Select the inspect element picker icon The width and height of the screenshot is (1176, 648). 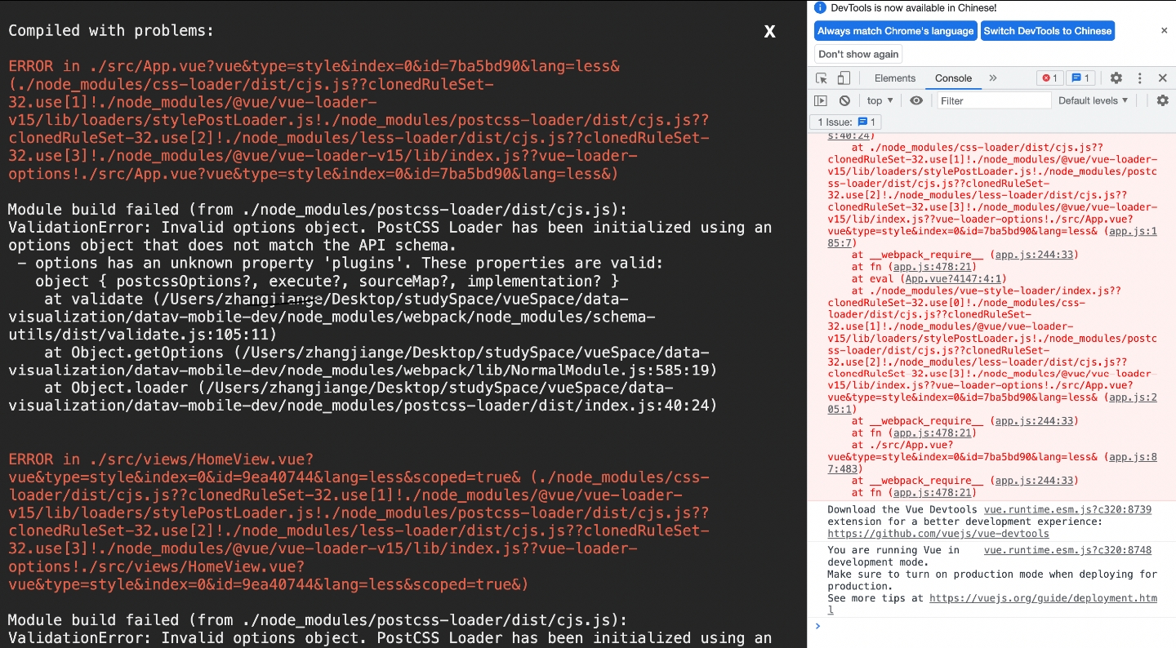tap(822, 78)
